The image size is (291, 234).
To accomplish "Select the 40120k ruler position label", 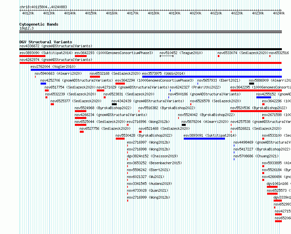I will (28, 13).
